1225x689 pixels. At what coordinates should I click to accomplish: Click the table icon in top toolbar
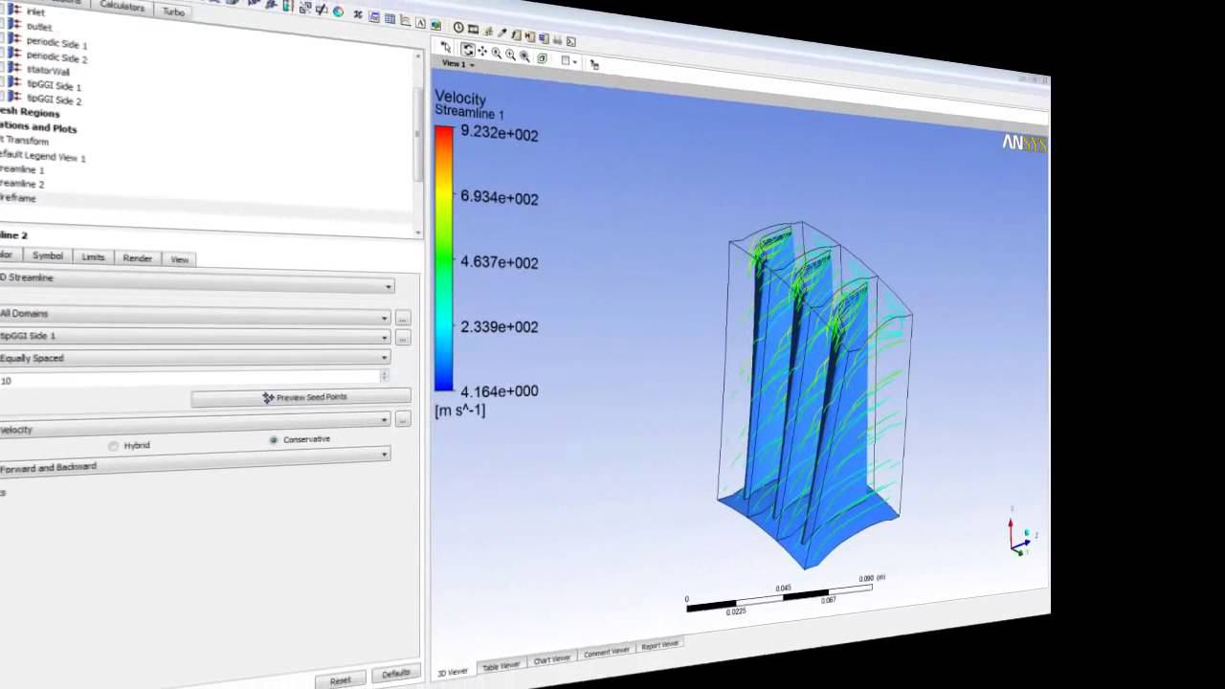coord(390,19)
